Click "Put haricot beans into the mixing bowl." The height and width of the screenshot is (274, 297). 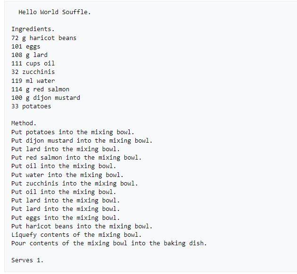[x=82, y=226]
